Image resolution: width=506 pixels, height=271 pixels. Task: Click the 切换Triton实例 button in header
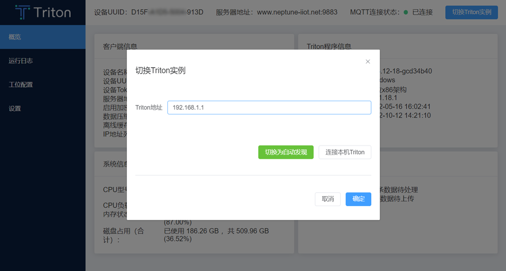(x=472, y=12)
